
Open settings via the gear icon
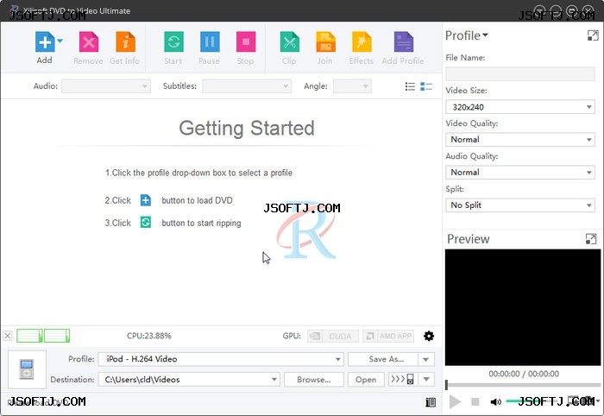pos(429,336)
